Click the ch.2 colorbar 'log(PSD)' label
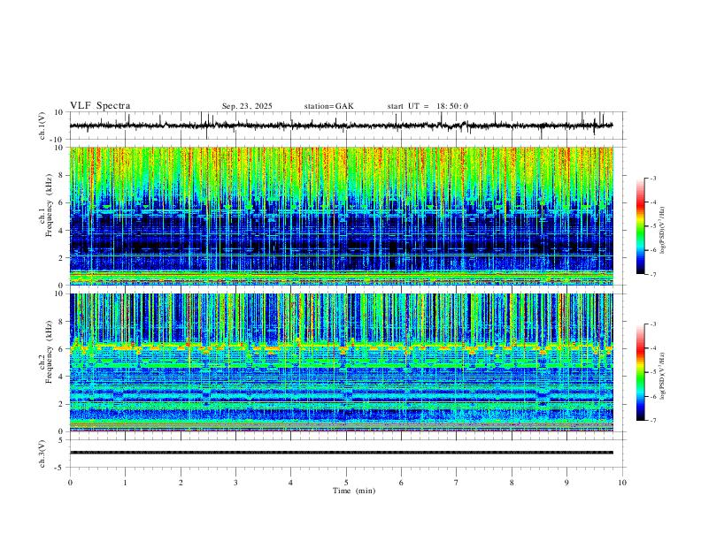 point(662,376)
